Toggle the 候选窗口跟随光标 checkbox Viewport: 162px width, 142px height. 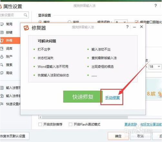click(137, 22)
